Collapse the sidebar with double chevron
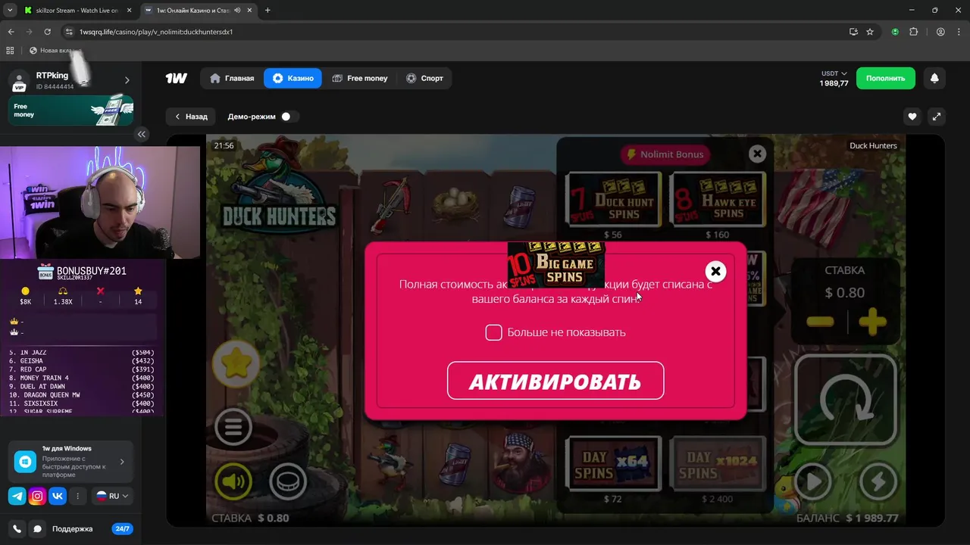The width and height of the screenshot is (970, 545). (142, 134)
